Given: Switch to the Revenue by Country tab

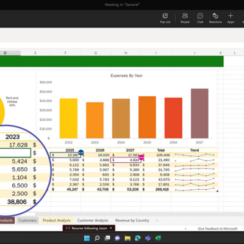Looking at the screenshot, I should pyautogui.click(x=132, y=220).
